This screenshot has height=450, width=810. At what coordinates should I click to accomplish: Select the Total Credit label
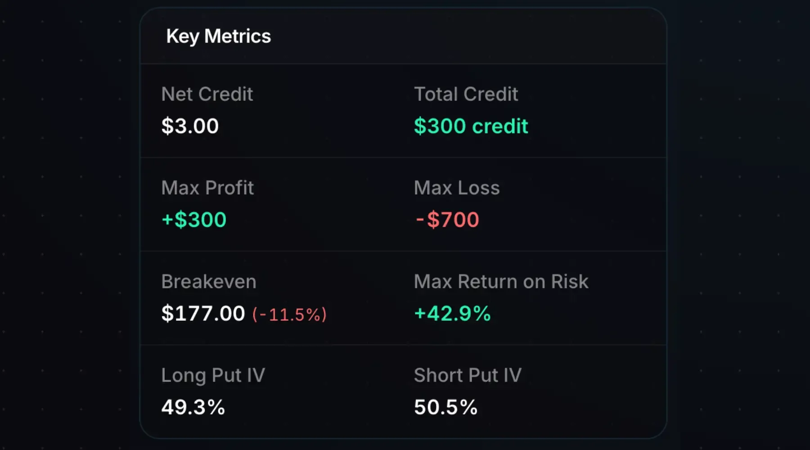[x=466, y=94]
